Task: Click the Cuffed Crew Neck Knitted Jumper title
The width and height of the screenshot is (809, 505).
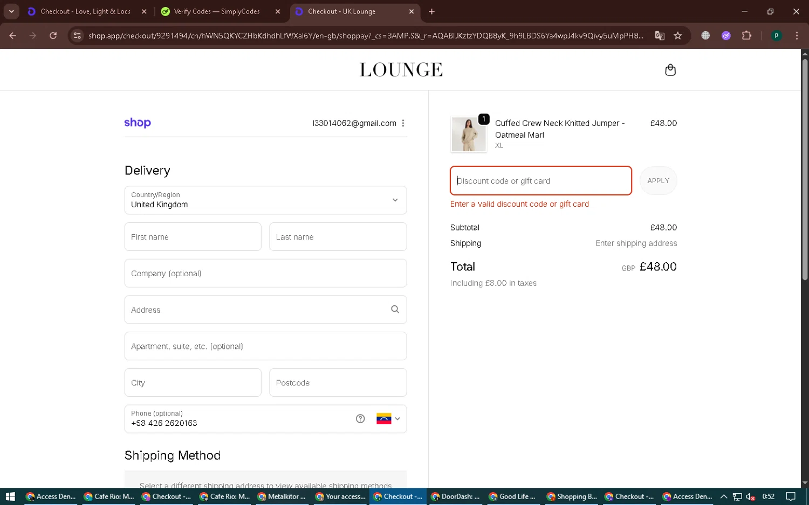Action: (560, 129)
